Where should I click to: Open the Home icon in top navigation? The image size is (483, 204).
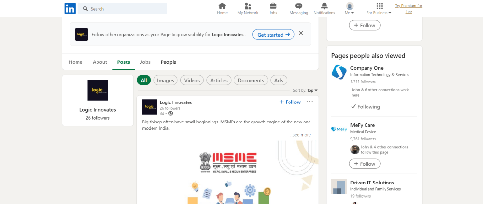click(222, 9)
